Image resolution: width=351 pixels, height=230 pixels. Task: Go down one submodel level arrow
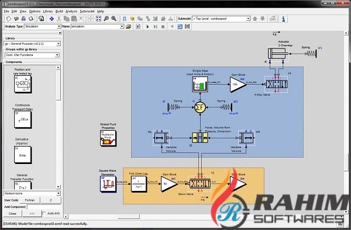(x=263, y=19)
